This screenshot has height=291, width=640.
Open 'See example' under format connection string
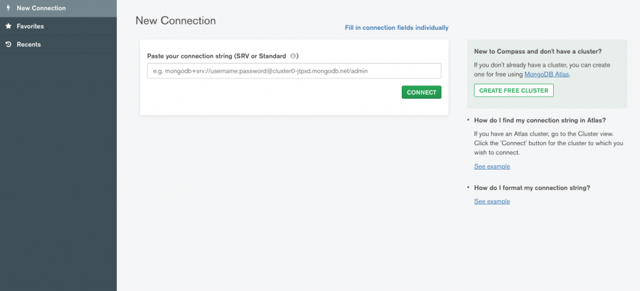492,201
